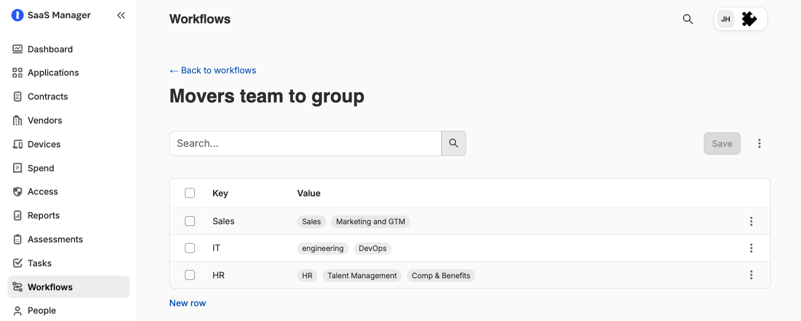Focus the Search... input field
Image resolution: width=801 pixels, height=321 pixels.
point(305,143)
